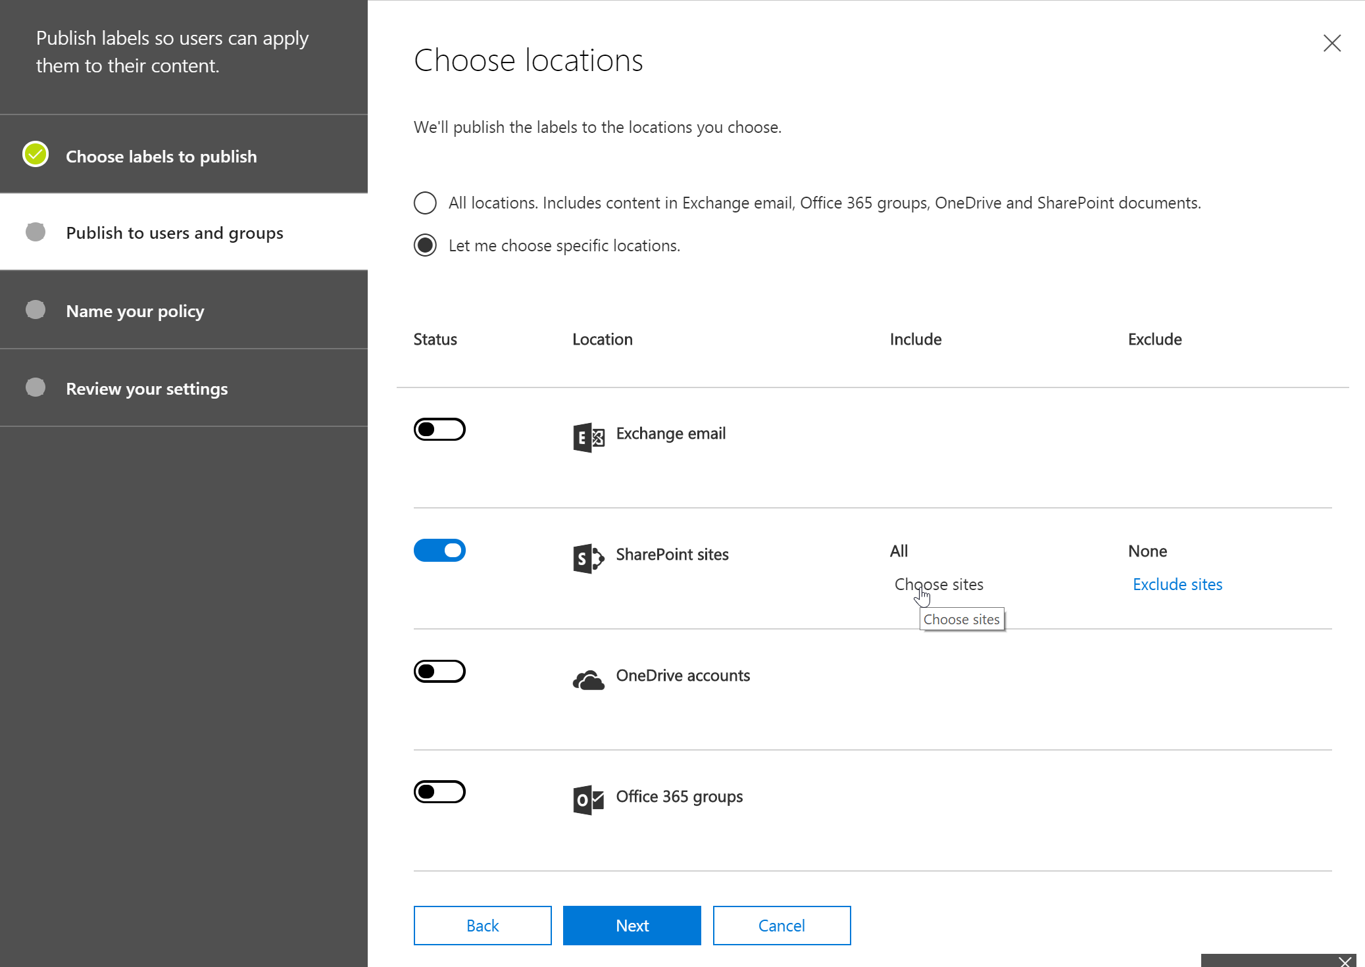The width and height of the screenshot is (1365, 967).
Task: Select the All locations radio option
Action: pos(425,203)
